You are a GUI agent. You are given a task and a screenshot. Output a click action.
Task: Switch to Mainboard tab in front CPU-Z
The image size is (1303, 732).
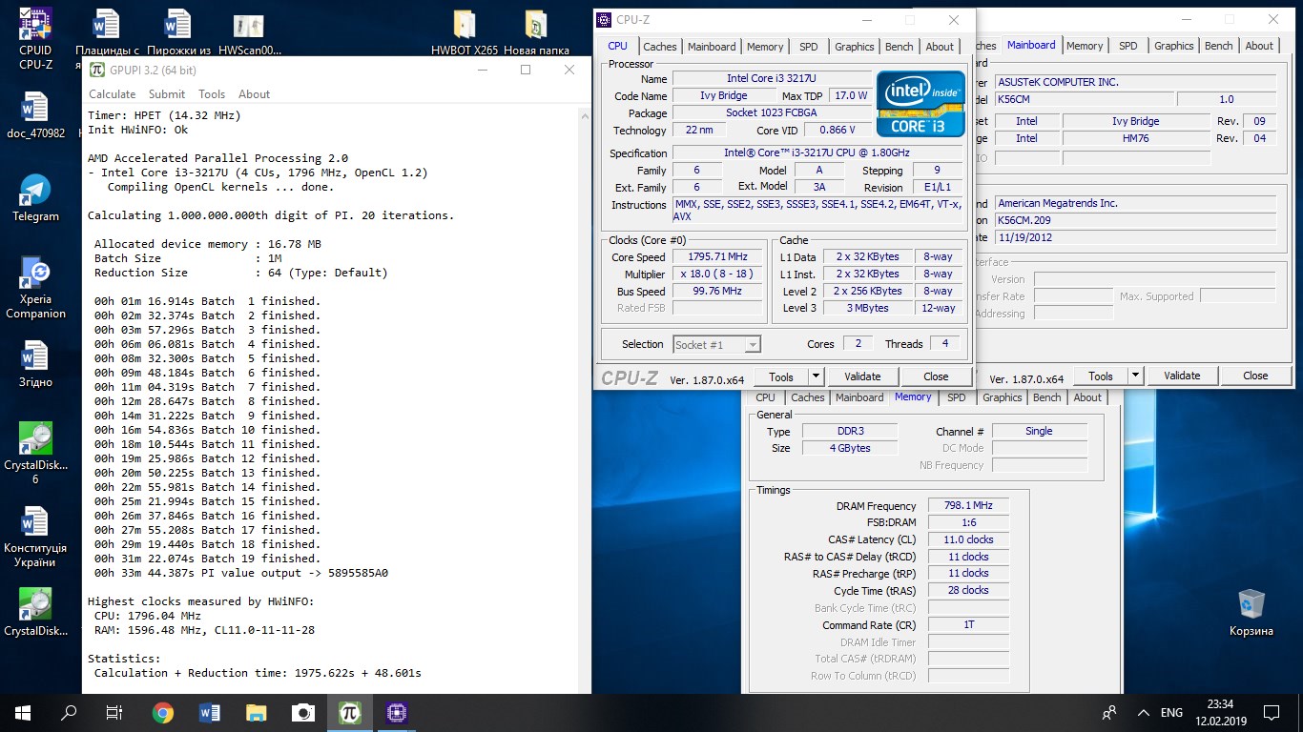point(712,47)
